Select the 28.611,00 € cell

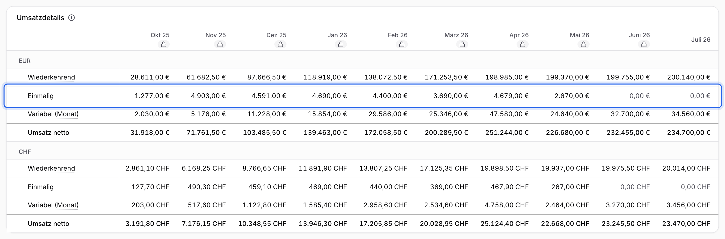tap(150, 77)
